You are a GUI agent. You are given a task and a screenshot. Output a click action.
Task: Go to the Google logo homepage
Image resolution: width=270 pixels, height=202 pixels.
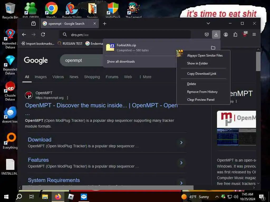point(36,60)
